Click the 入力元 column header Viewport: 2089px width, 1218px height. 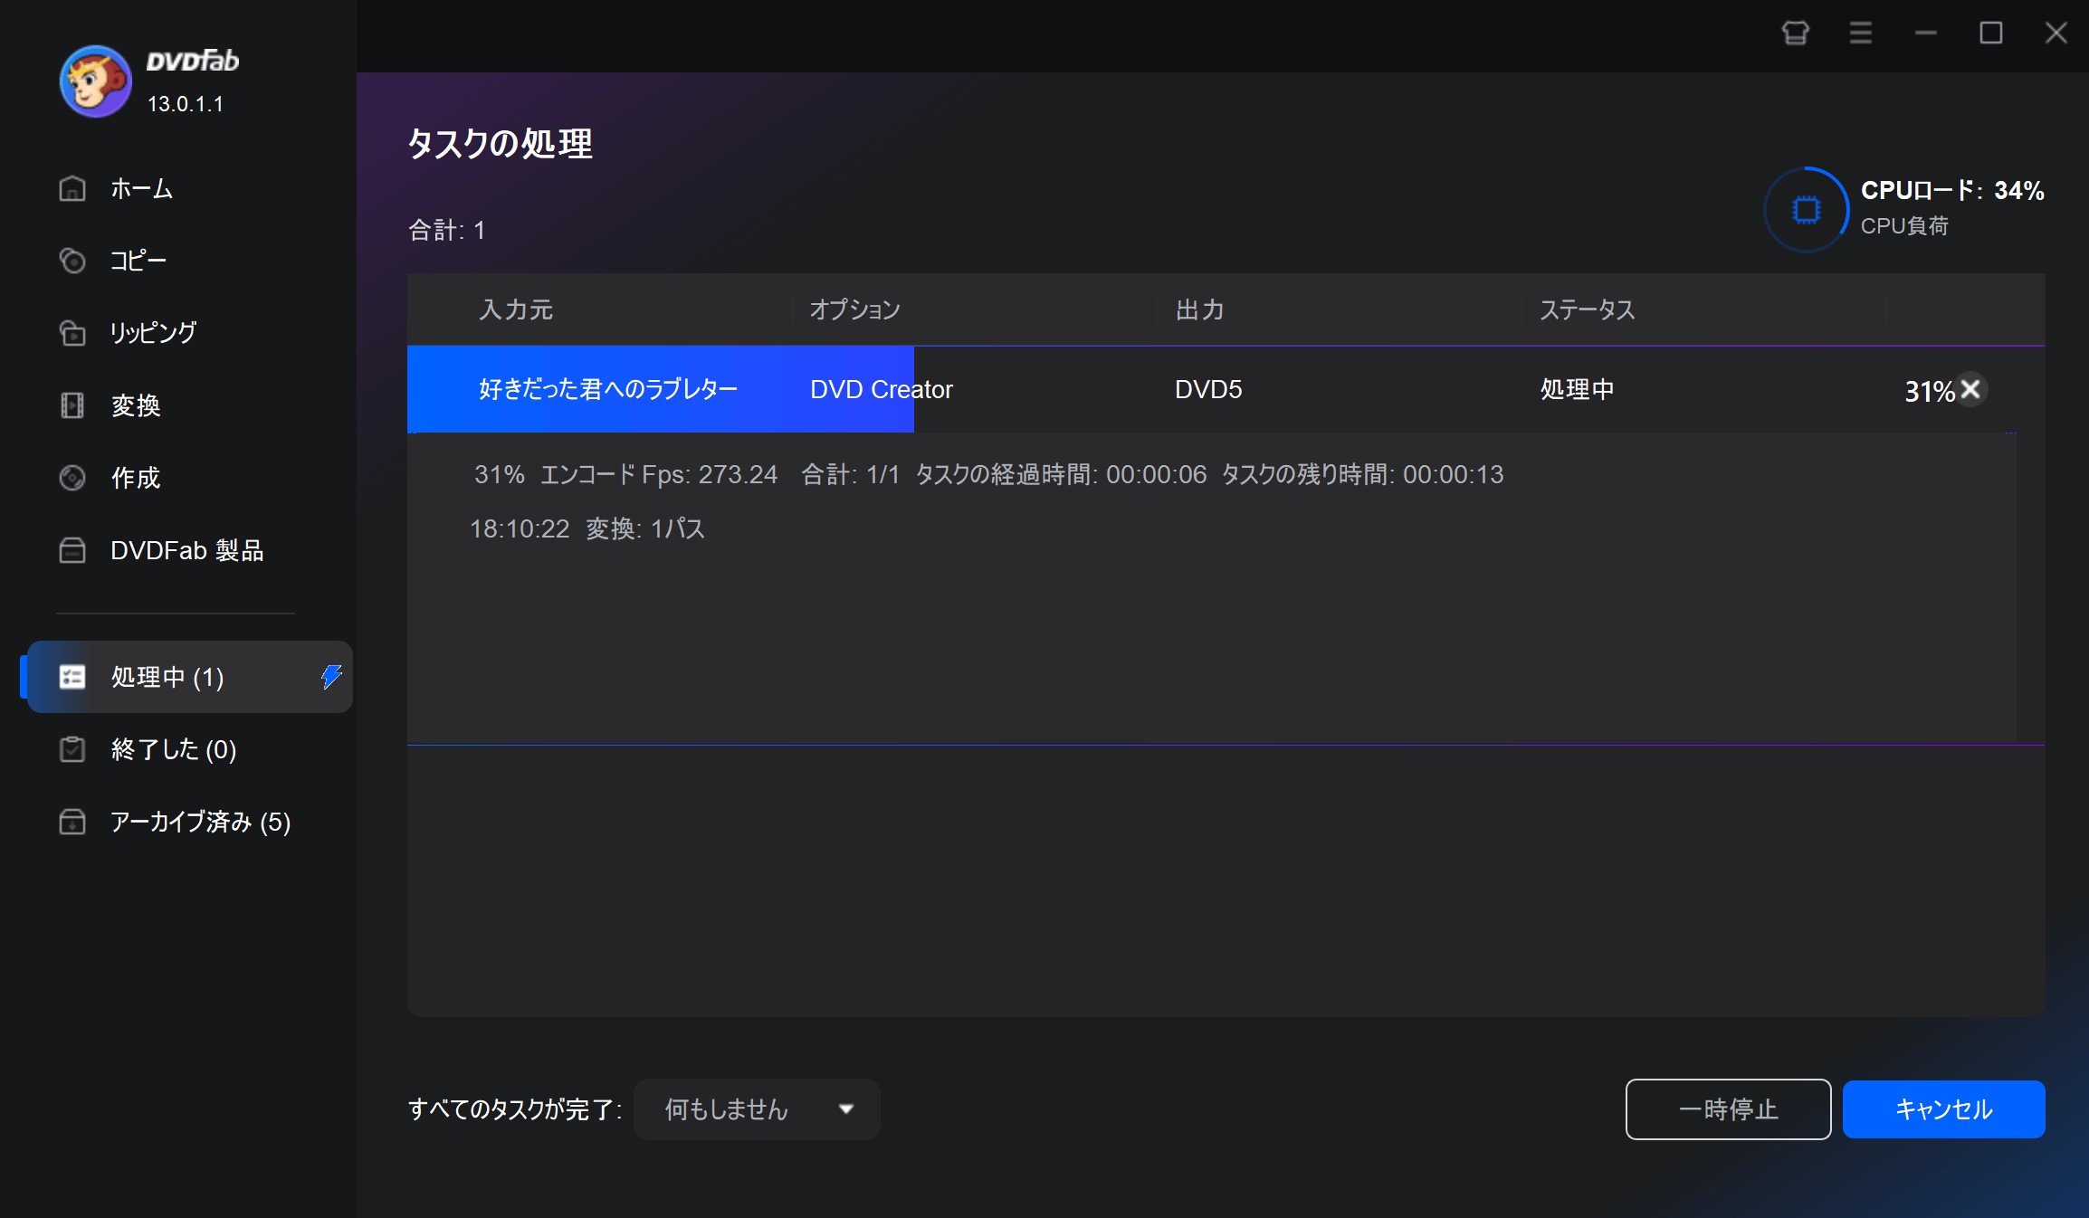(x=516, y=309)
